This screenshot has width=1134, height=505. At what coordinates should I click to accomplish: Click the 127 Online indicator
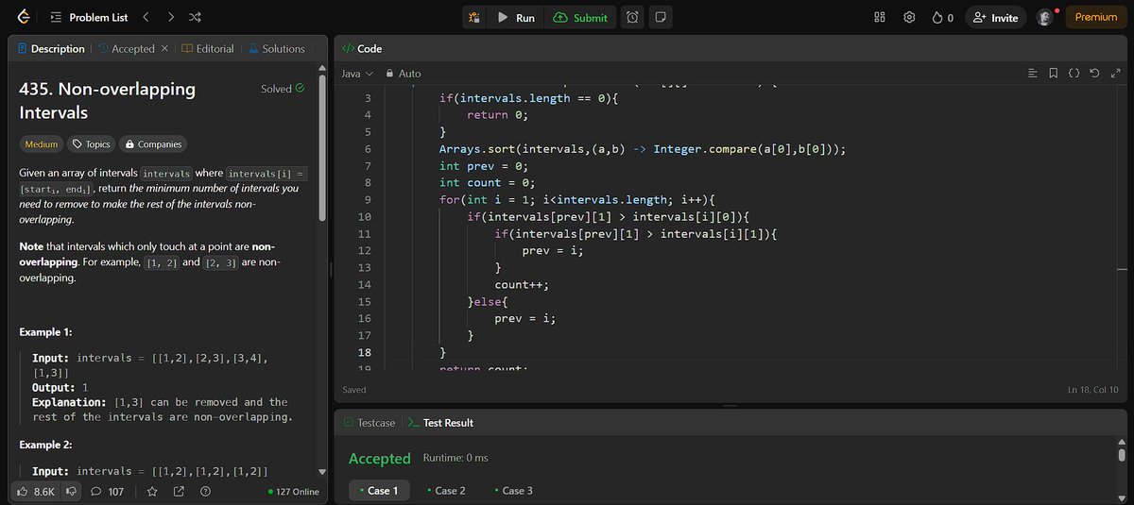click(x=294, y=492)
